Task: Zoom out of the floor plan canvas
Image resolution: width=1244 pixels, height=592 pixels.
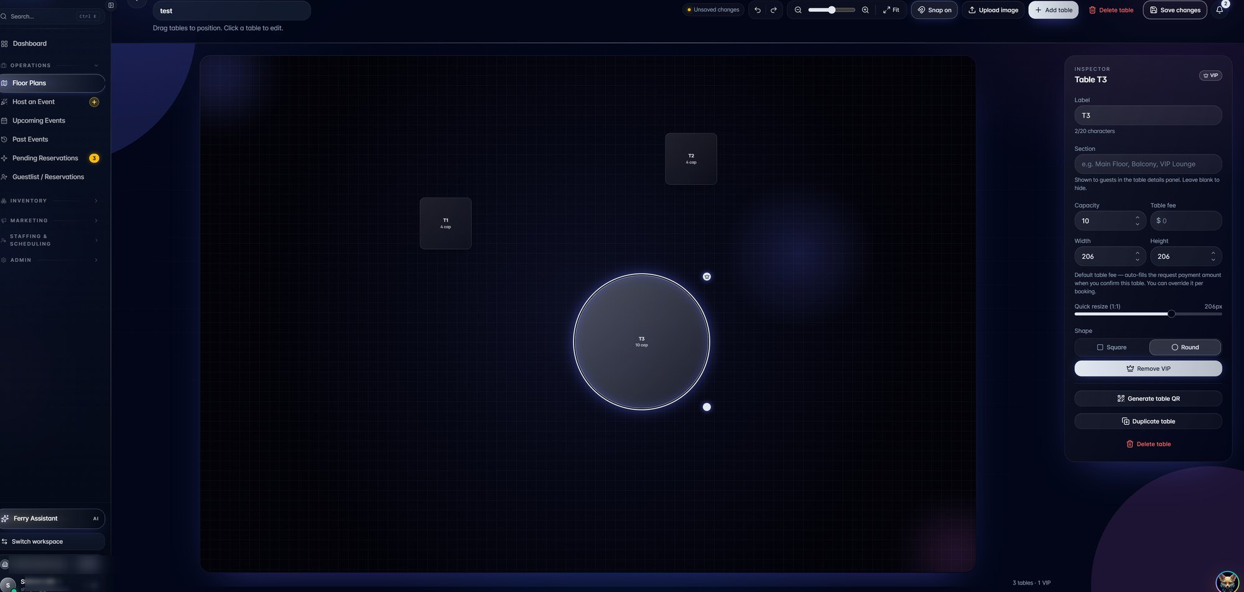Action: [798, 10]
